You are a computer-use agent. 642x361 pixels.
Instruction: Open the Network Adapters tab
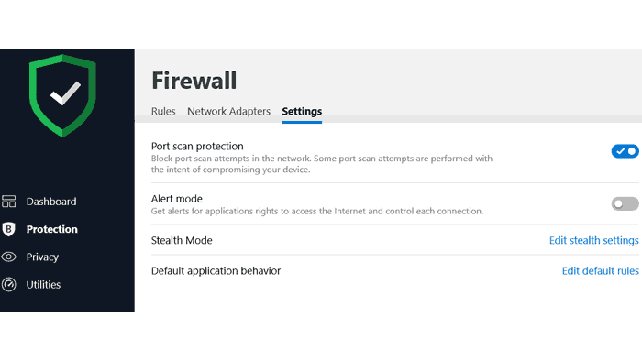coord(229,111)
